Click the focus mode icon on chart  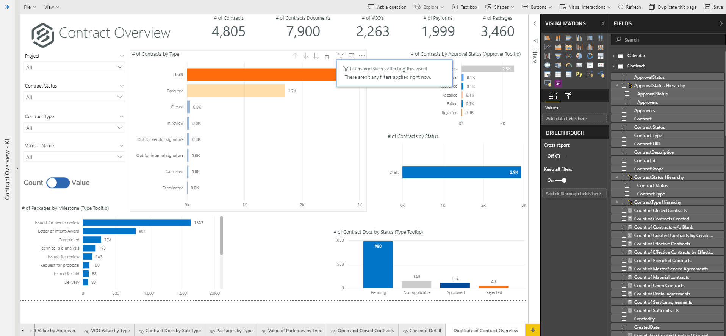351,56
